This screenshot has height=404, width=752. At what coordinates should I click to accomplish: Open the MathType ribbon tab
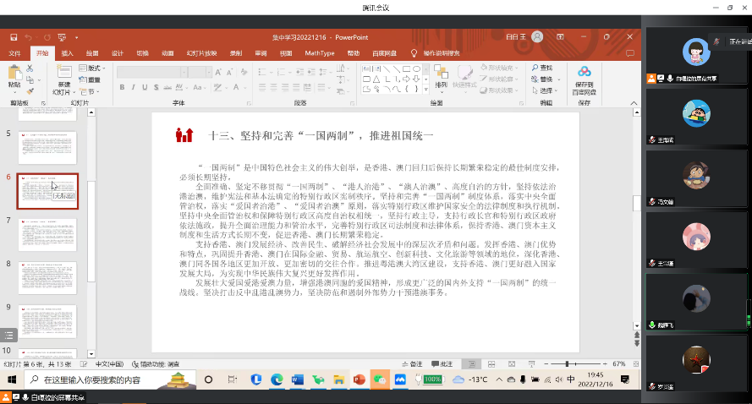(320, 52)
